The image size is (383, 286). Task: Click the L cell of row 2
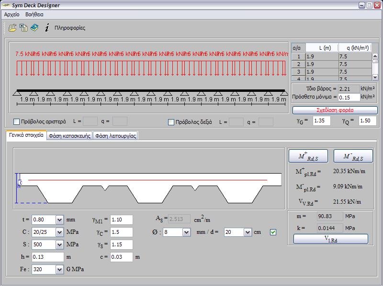[x=322, y=64]
